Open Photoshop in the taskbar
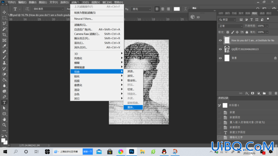The width and height of the screenshot is (278, 156). tap(132, 152)
